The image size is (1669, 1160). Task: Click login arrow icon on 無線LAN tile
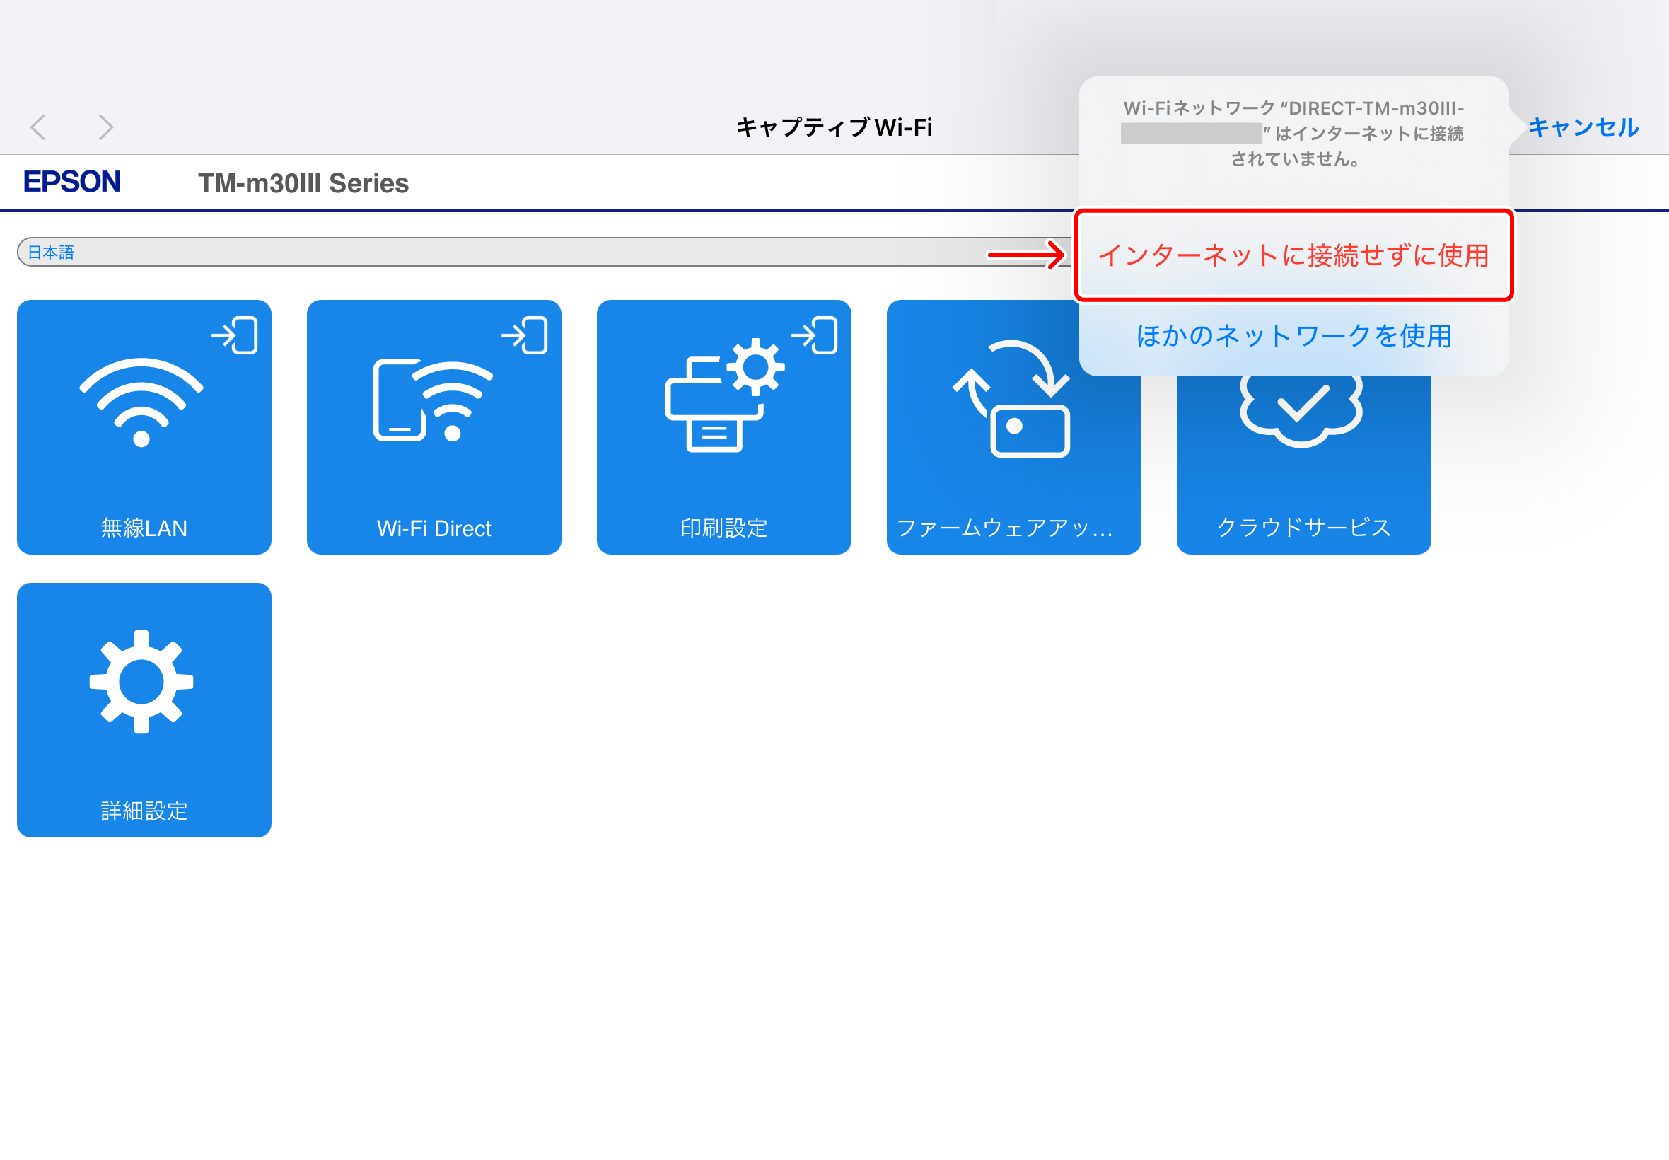[235, 335]
